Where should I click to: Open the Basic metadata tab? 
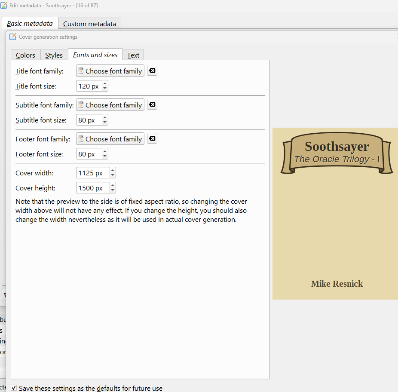[x=30, y=23]
